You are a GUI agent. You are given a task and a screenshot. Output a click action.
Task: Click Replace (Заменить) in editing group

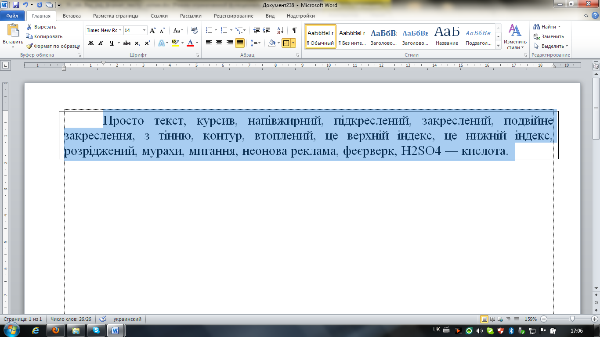549,36
